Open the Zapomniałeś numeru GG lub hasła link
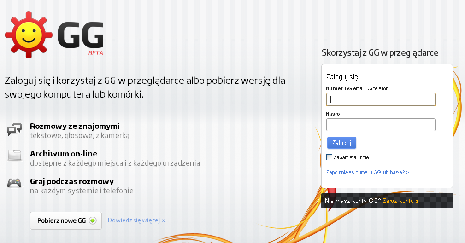 tap(367, 172)
